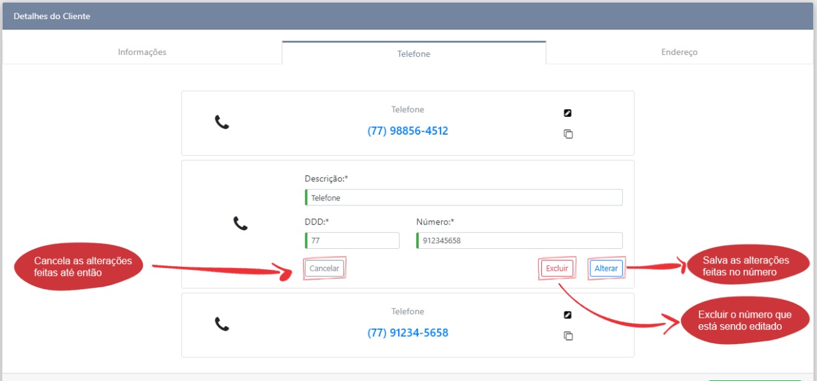Click phone handset icon beside (77) 98856-4512
817x381 pixels.
tap(221, 123)
